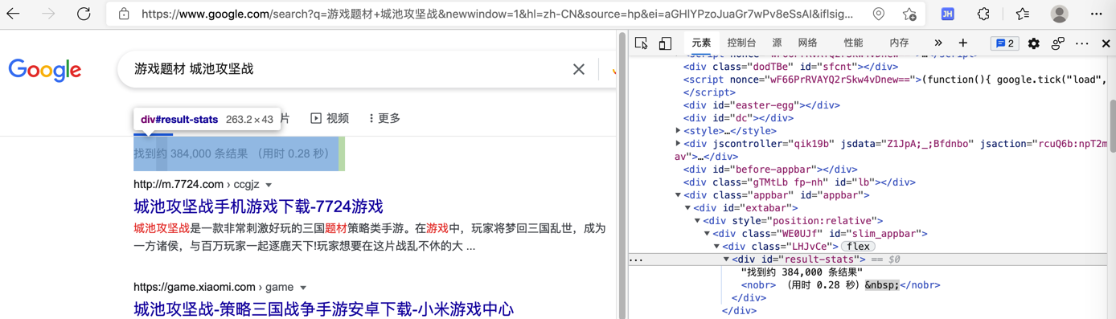Expand the style element node
Screen dimensions: 1116x319
tap(679, 130)
